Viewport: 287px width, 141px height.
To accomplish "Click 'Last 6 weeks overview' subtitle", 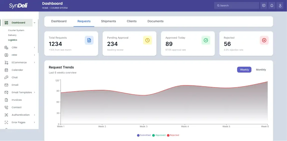I will click(x=63, y=73).
